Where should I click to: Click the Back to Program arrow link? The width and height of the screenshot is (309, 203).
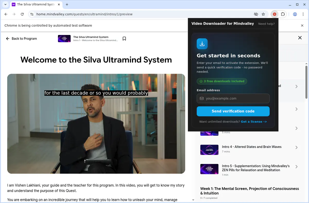pyautogui.click(x=21, y=39)
